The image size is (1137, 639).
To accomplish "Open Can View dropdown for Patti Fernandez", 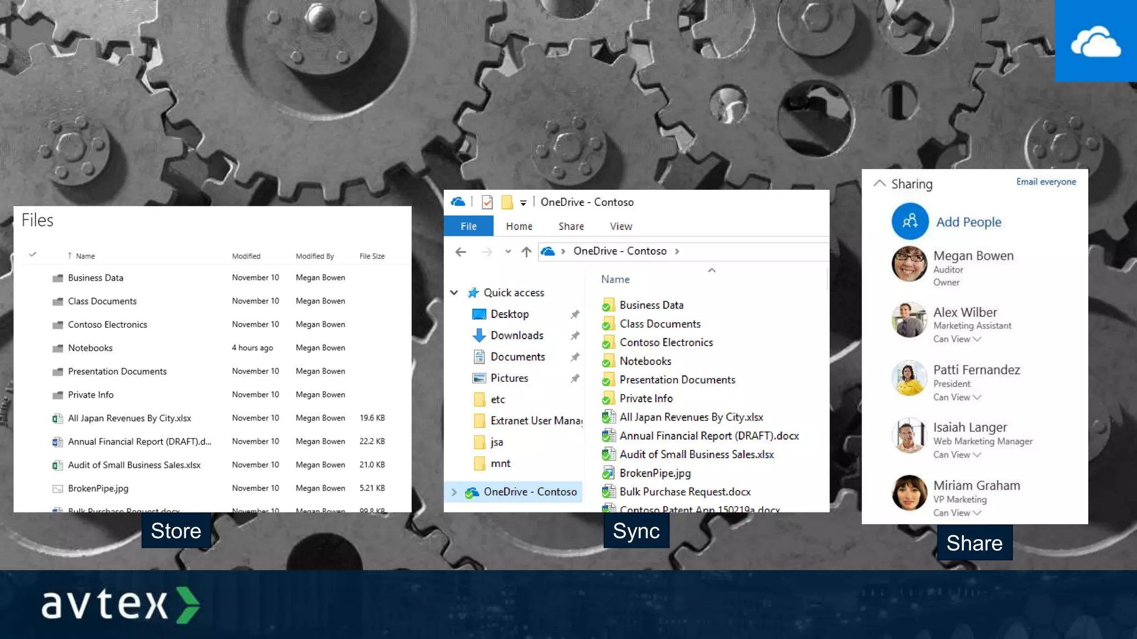I will pyautogui.click(x=957, y=397).
